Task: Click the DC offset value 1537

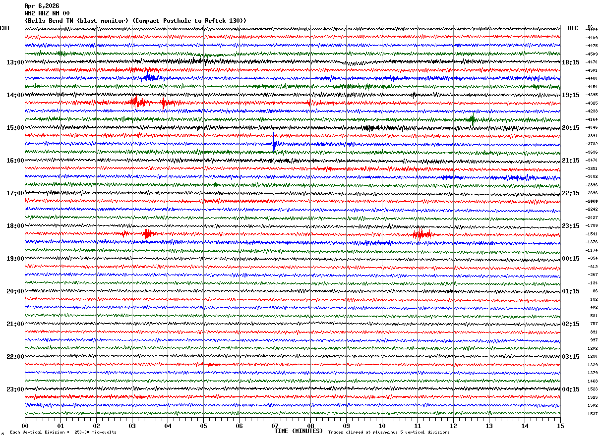Action: [x=593, y=414]
